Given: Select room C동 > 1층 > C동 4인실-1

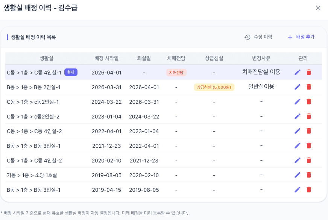Looking at the screenshot, I should [x=34, y=73].
